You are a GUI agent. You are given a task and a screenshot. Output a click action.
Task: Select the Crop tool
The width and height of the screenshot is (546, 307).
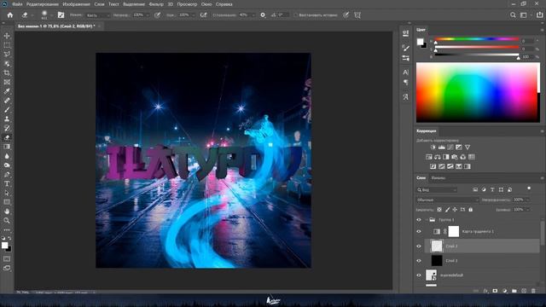[x=7, y=72]
